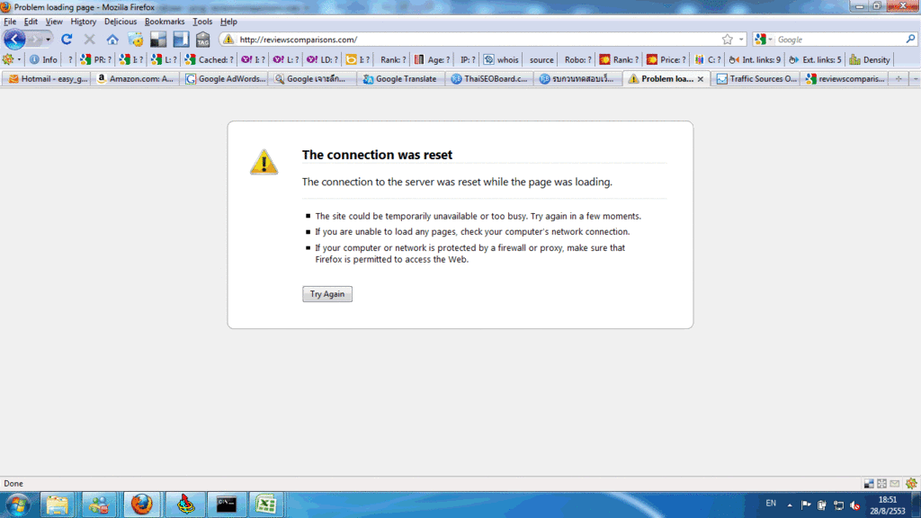This screenshot has height=518, width=921.
Task: Bookmark this page with the star icon
Action: tap(727, 40)
